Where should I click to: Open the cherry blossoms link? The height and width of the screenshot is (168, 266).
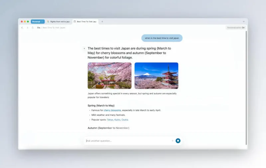[x=112, y=110]
